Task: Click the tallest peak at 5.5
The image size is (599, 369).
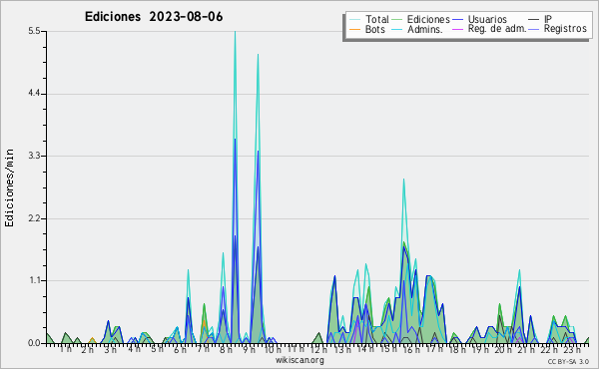Action: coord(235,32)
